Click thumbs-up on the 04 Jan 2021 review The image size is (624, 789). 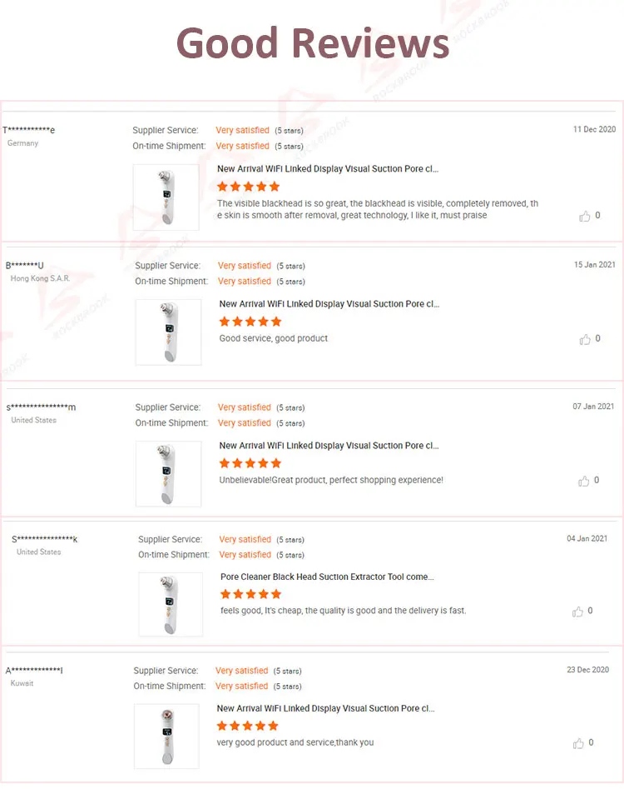click(578, 612)
